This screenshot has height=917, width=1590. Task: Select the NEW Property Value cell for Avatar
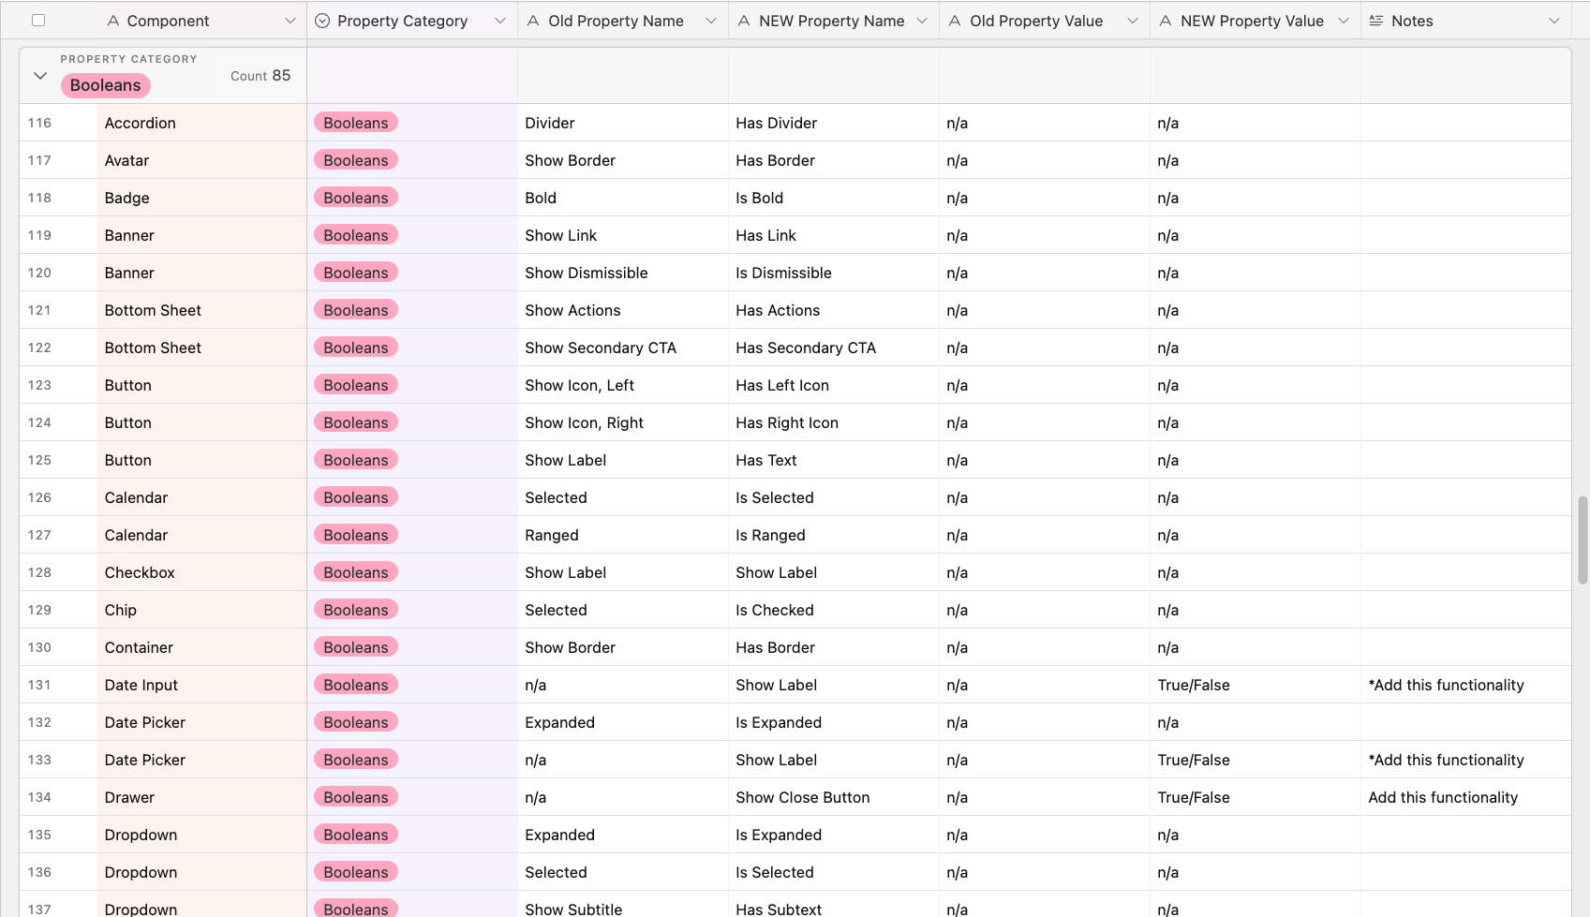coord(1256,160)
